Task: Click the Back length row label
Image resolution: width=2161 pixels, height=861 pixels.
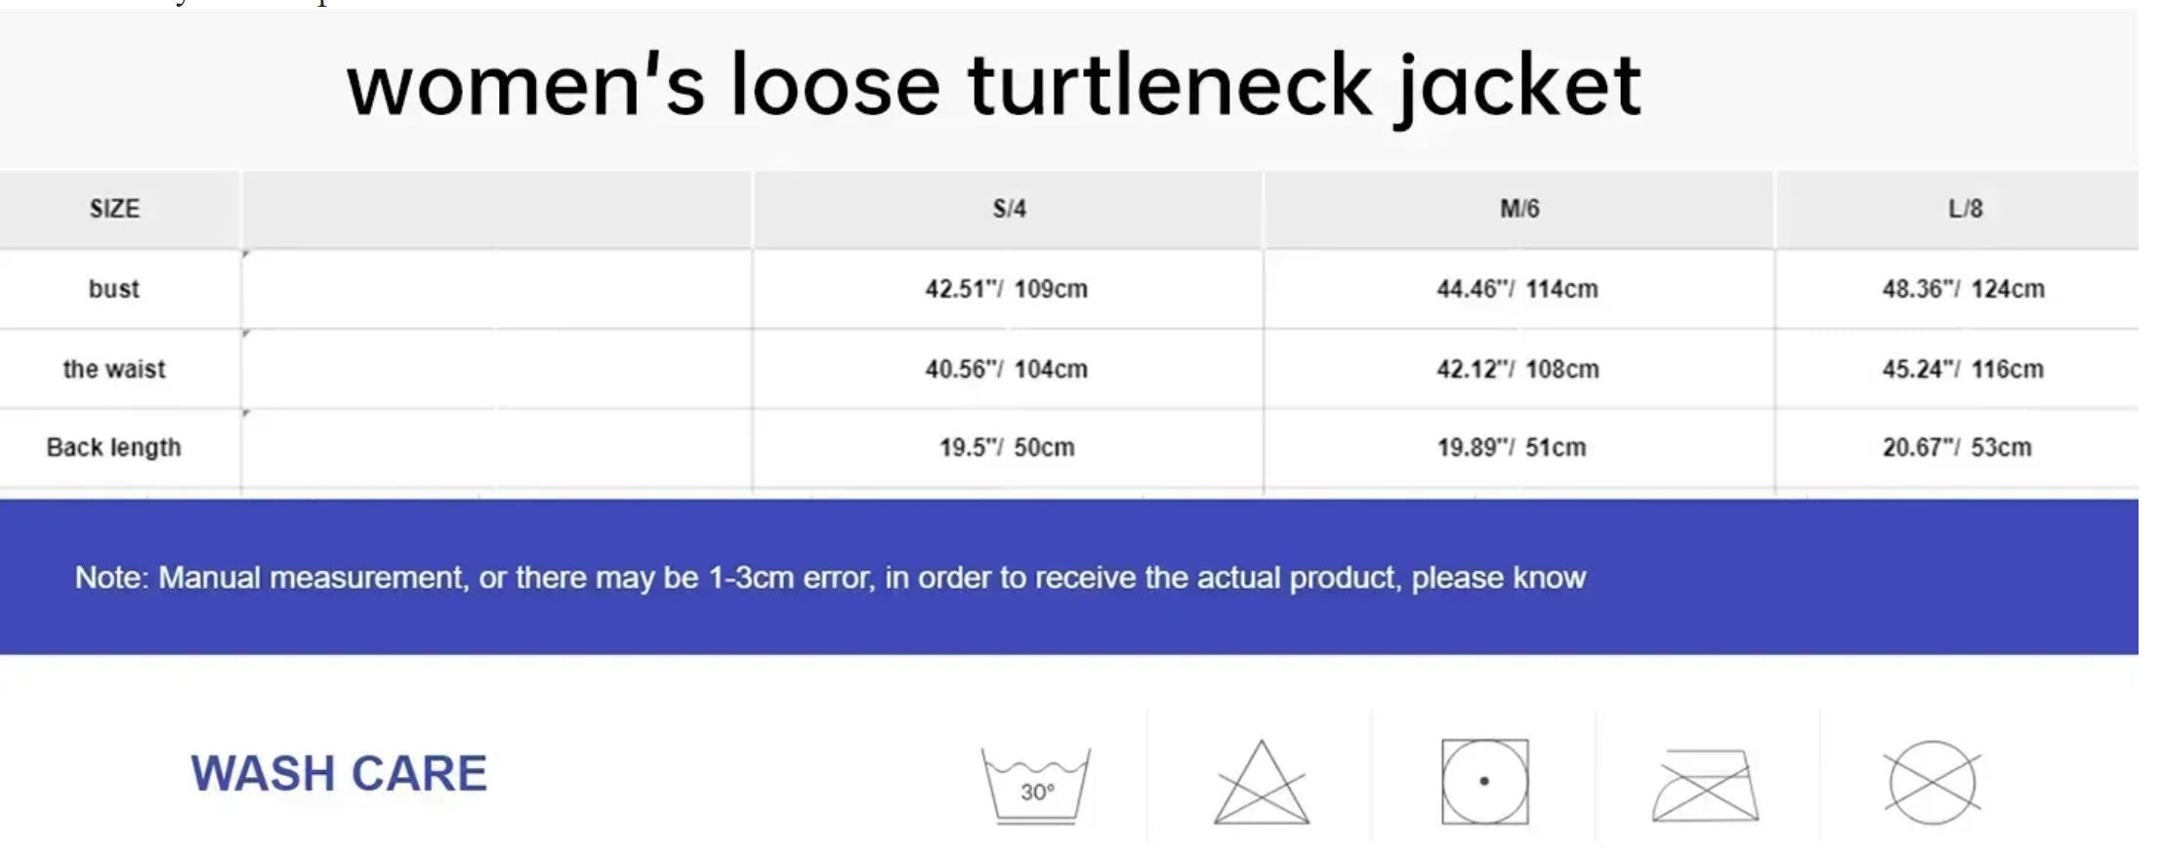Action: pos(114,447)
